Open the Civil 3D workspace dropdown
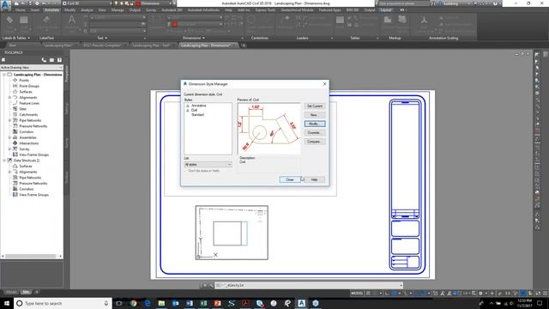Viewport: 549px width, 309px height. [87, 3]
